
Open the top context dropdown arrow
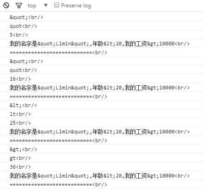click(46, 6)
